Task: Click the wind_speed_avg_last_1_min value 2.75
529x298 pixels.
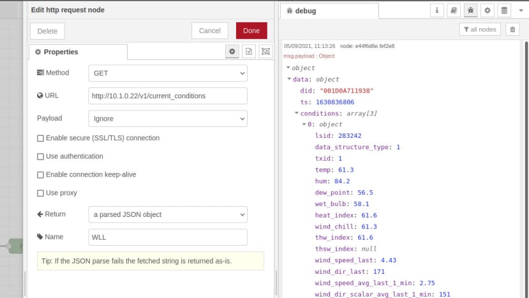Action: pos(427,283)
